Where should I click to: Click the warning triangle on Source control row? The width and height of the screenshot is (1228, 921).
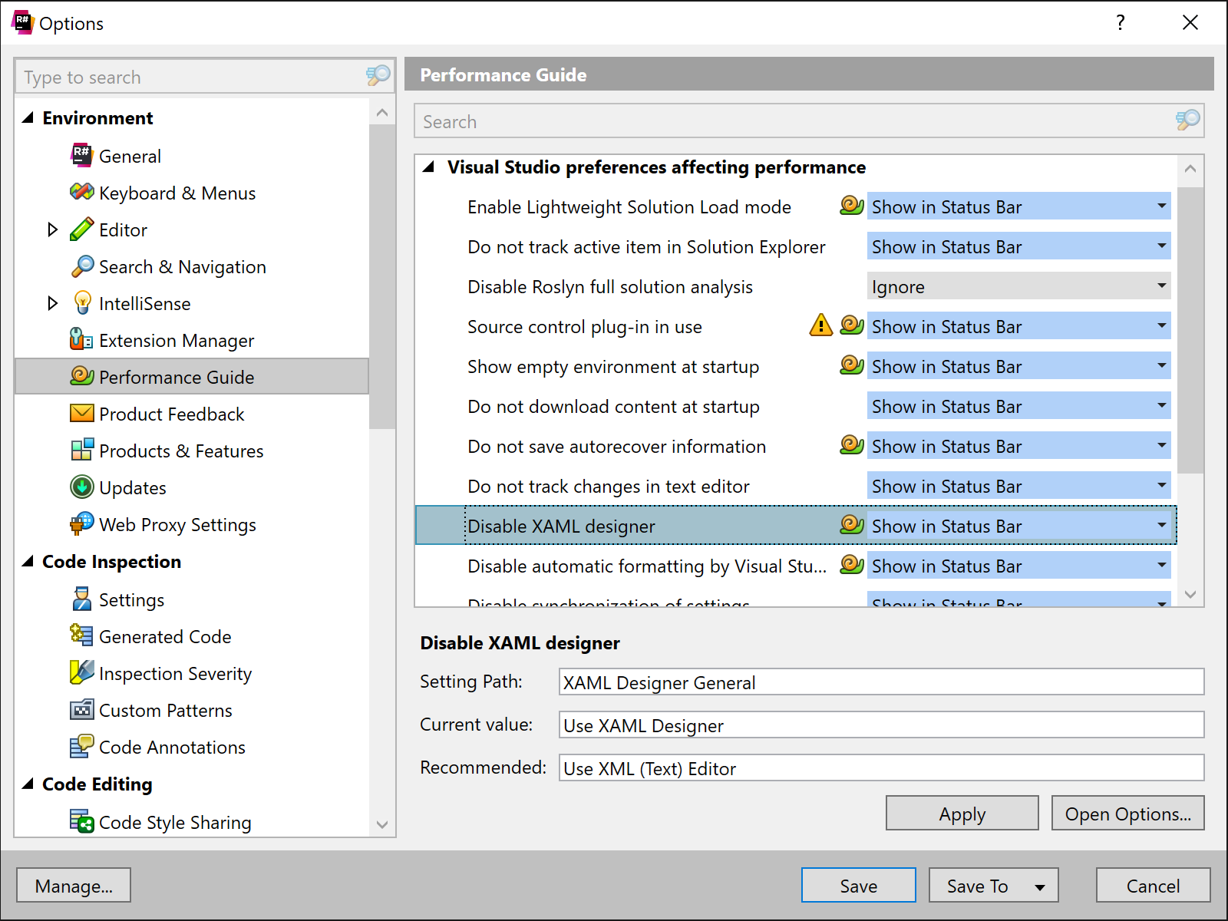click(x=821, y=325)
